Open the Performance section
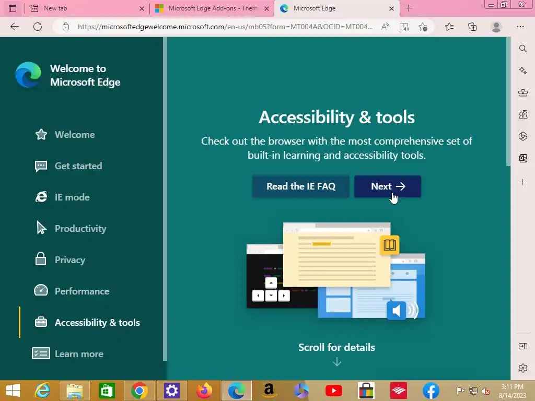This screenshot has width=535, height=401. click(72, 291)
